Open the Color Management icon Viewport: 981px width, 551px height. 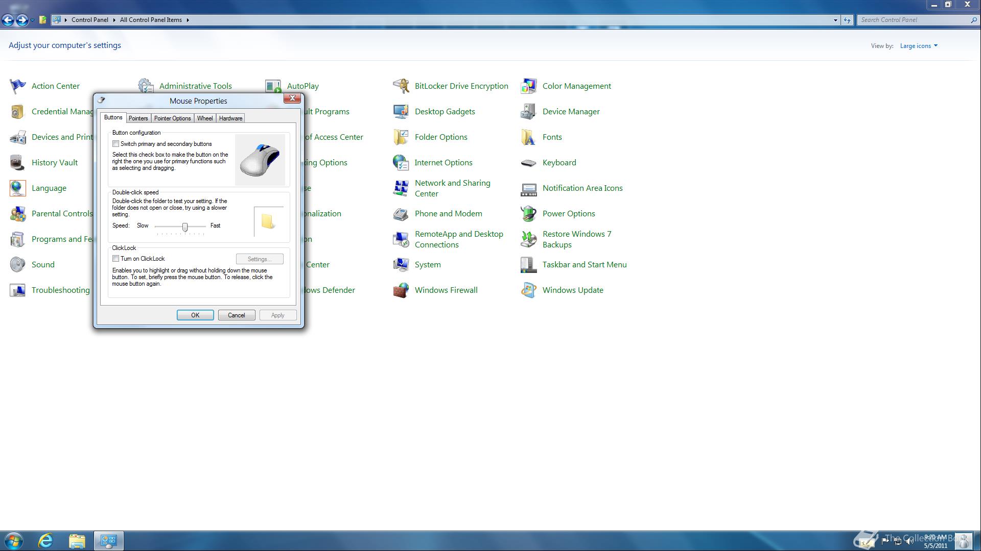529,86
